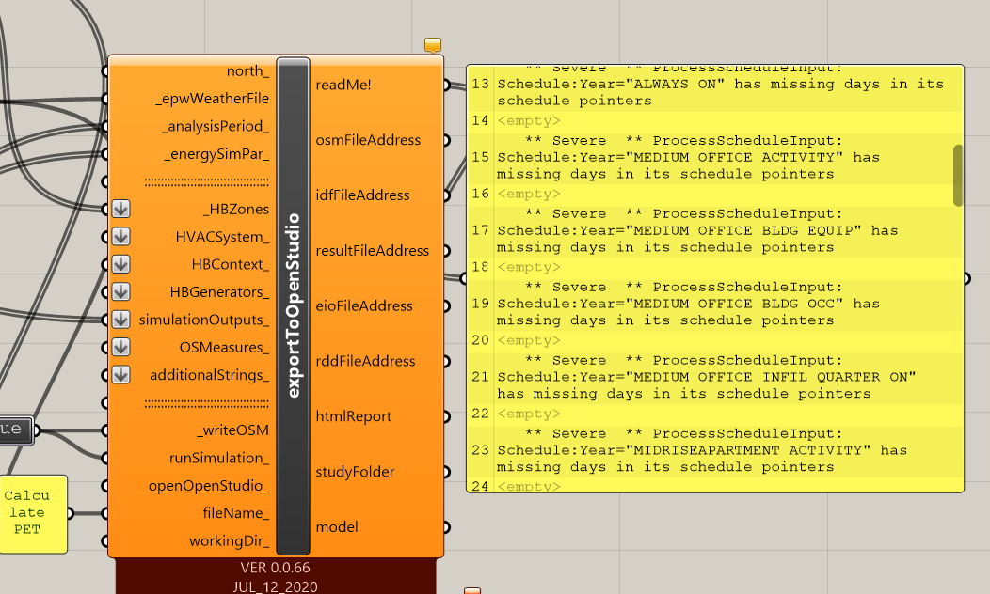Image resolution: width=990 pixels, height=594 pixels.
Task: Click the simulationOutputs_ input label
Action: coord(204,320)
